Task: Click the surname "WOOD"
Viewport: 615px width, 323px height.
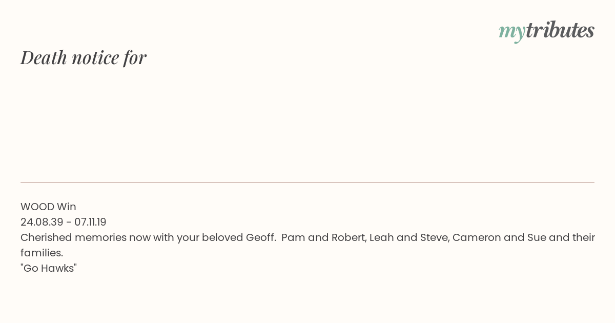Action: (x=37, y=207)
